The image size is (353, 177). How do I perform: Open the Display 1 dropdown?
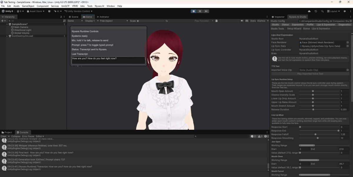pos(91,21)
